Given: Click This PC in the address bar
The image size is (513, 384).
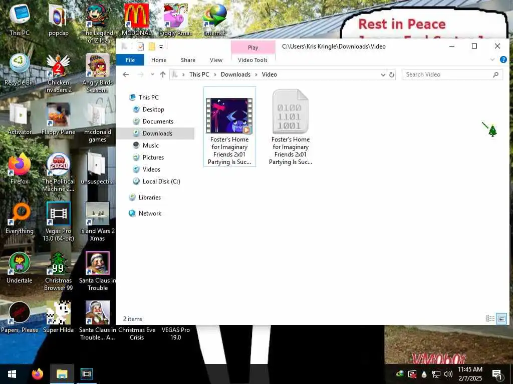Looking at the screenshot, I should (x=199, y=74).
